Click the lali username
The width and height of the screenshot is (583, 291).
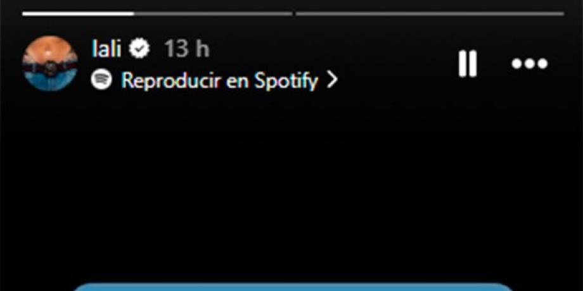coord(106,49)
